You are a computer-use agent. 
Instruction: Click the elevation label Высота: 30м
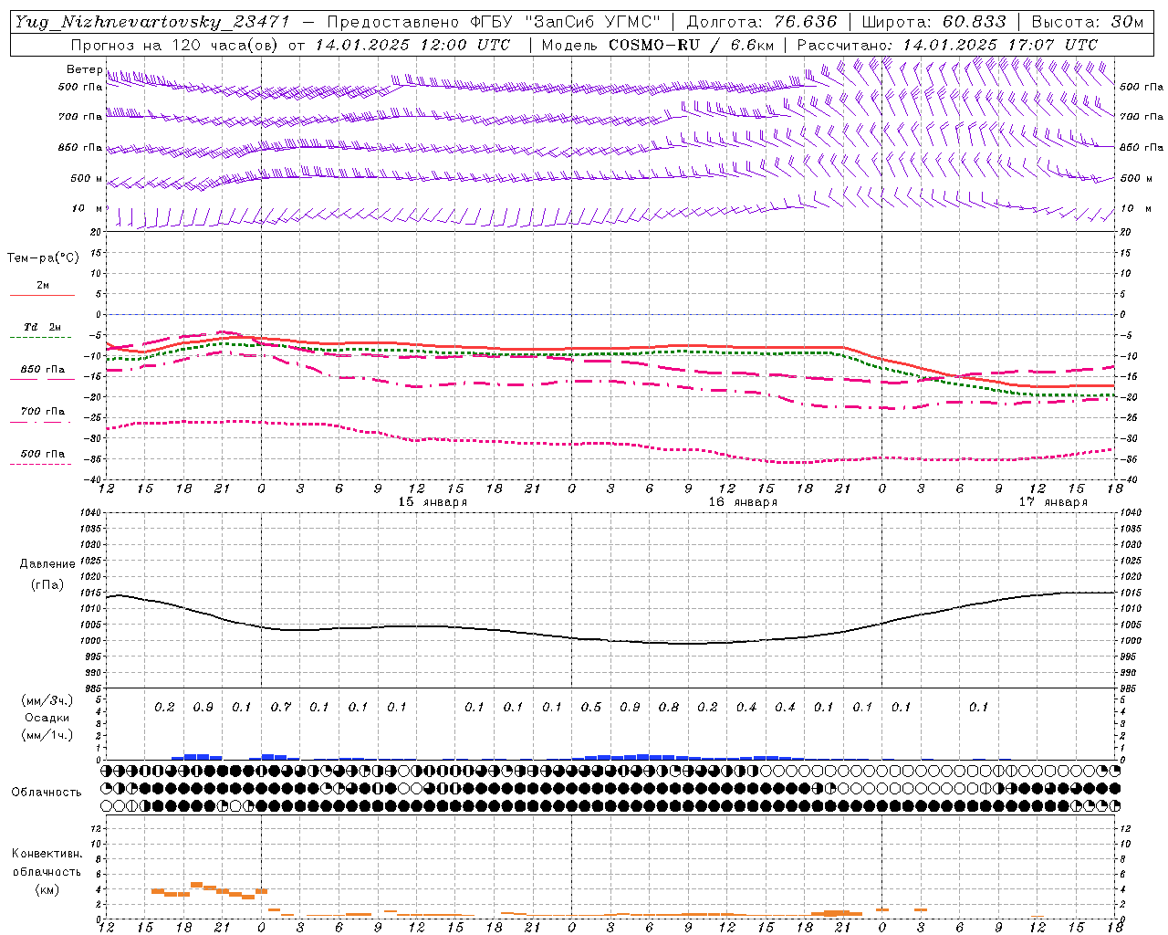[1087, 22]
